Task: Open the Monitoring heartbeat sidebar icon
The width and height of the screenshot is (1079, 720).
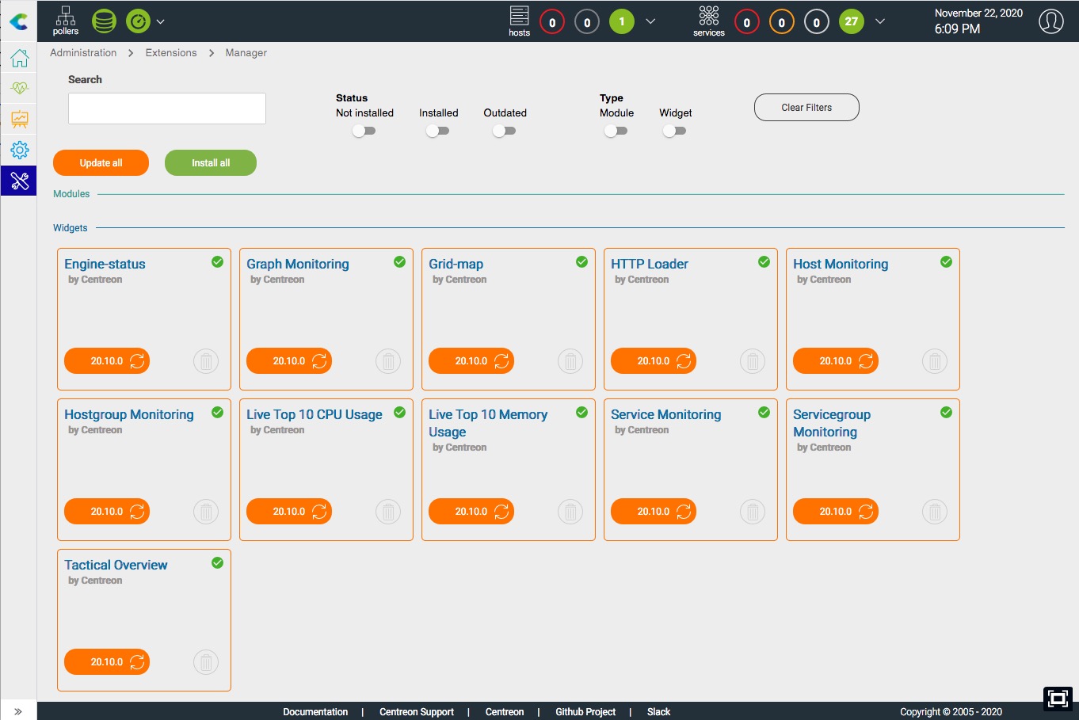Action: point(19,89)
